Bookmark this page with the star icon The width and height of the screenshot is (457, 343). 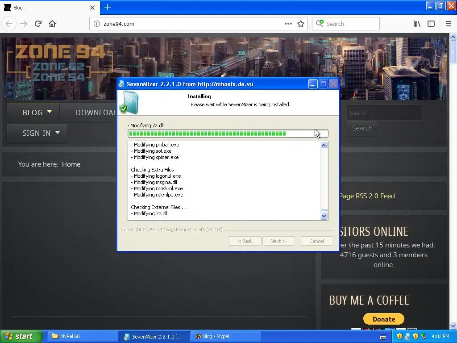tap(301, 24)
